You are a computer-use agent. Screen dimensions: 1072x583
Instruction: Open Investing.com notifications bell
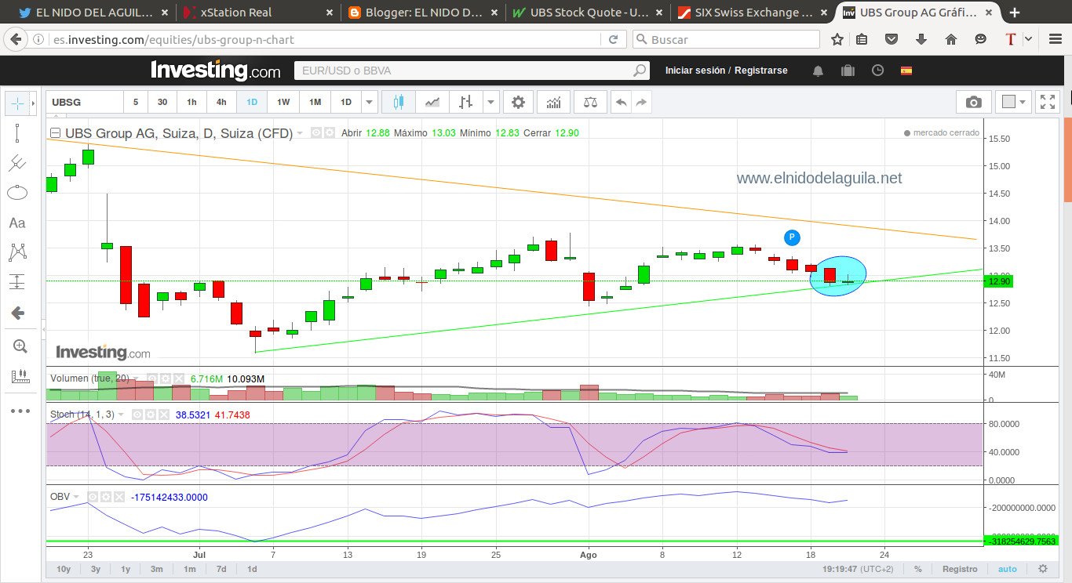coord(819,71)
